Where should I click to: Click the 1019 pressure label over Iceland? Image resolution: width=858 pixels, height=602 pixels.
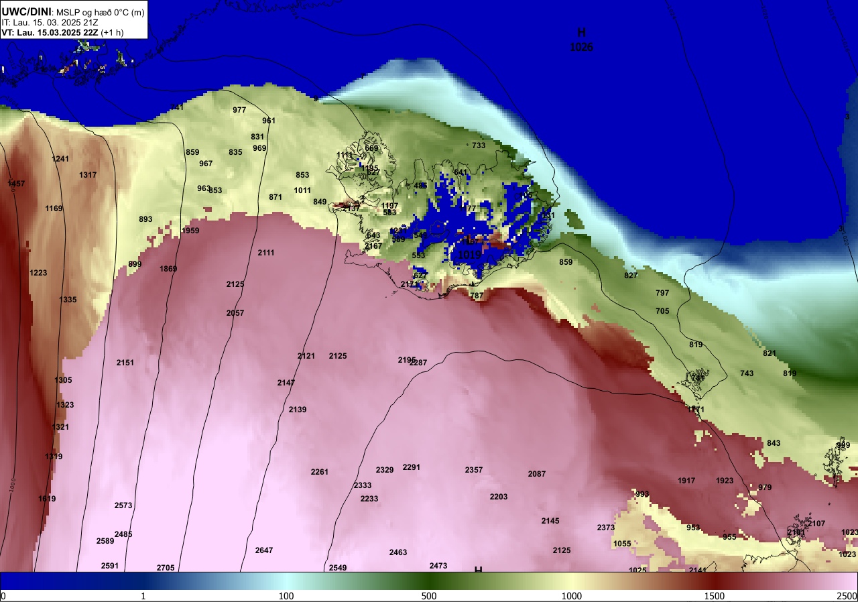point(469,255)
